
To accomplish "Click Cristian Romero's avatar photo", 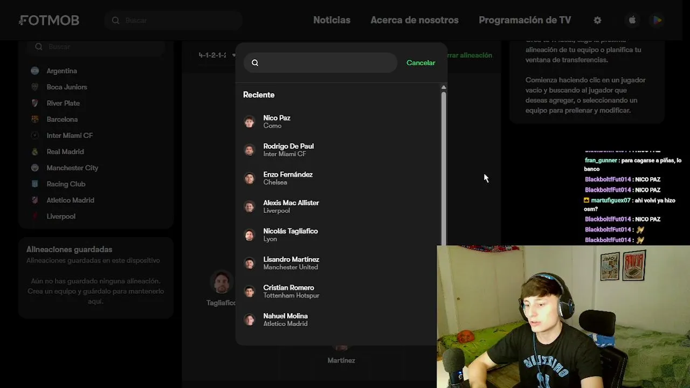I will (249, 292).
